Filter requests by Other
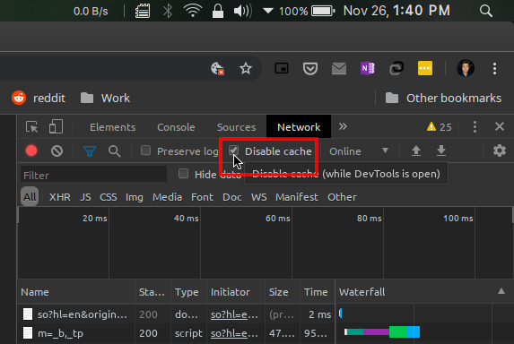 tap(342, 197)
